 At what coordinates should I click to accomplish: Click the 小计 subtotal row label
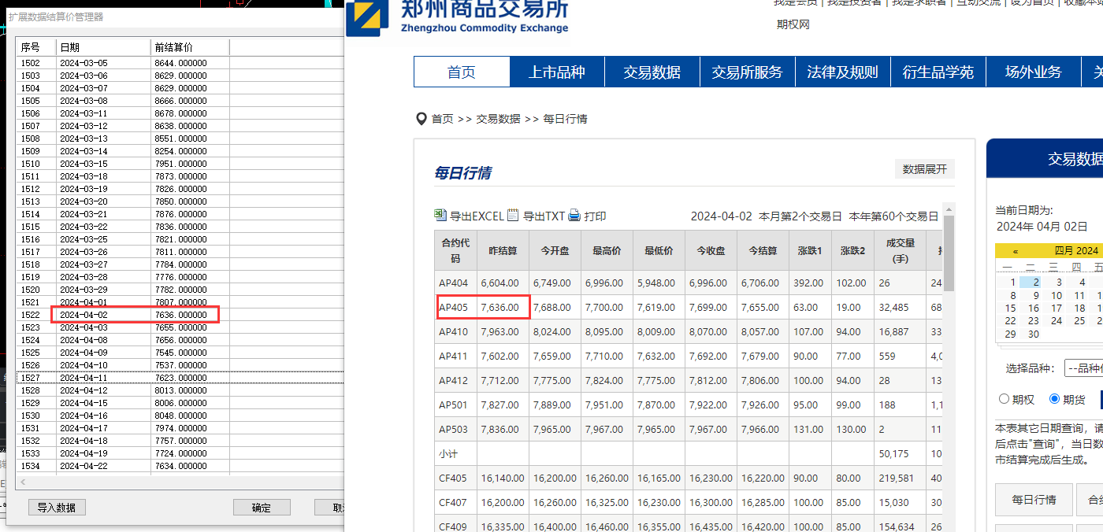(x=448, y=454)
